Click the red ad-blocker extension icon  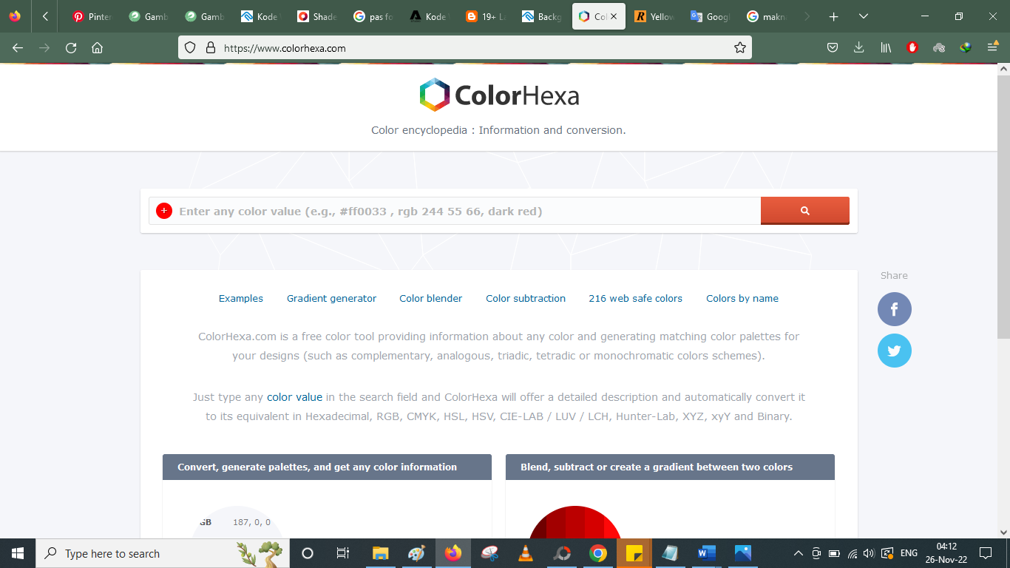coord(912,48)
